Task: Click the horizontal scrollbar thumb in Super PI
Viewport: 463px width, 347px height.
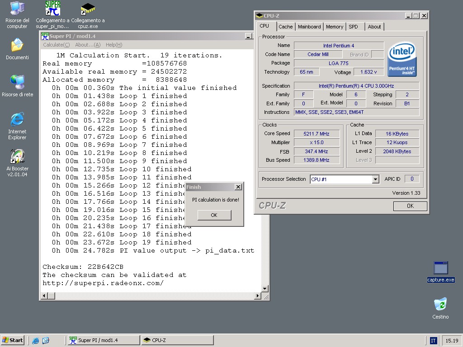Action: point(52,295)
